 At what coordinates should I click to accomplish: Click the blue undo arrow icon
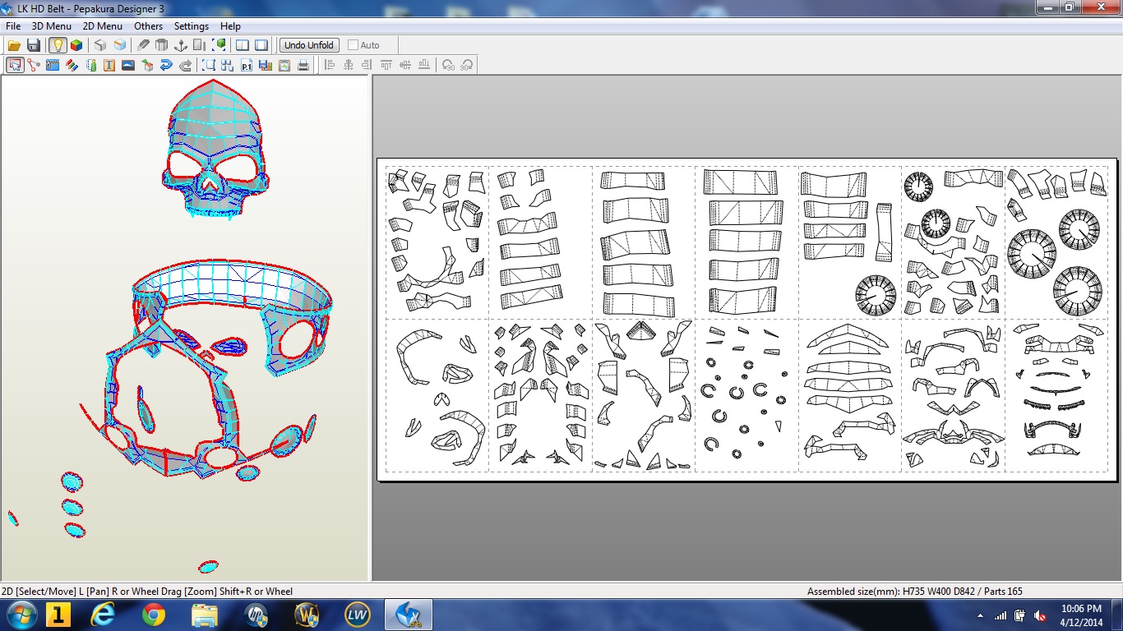pos(166,65)
